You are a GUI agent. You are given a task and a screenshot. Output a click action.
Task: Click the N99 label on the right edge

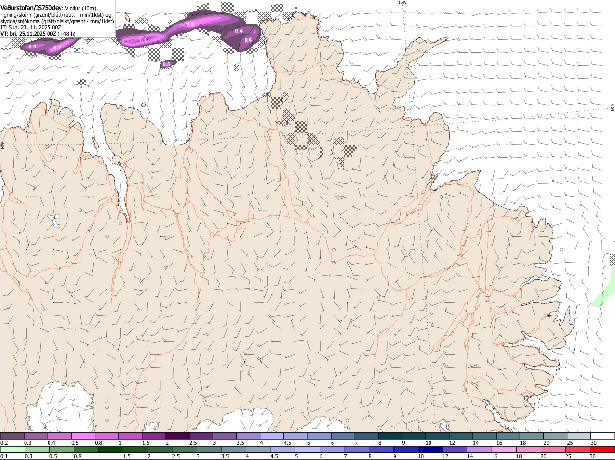click(613, 108)
